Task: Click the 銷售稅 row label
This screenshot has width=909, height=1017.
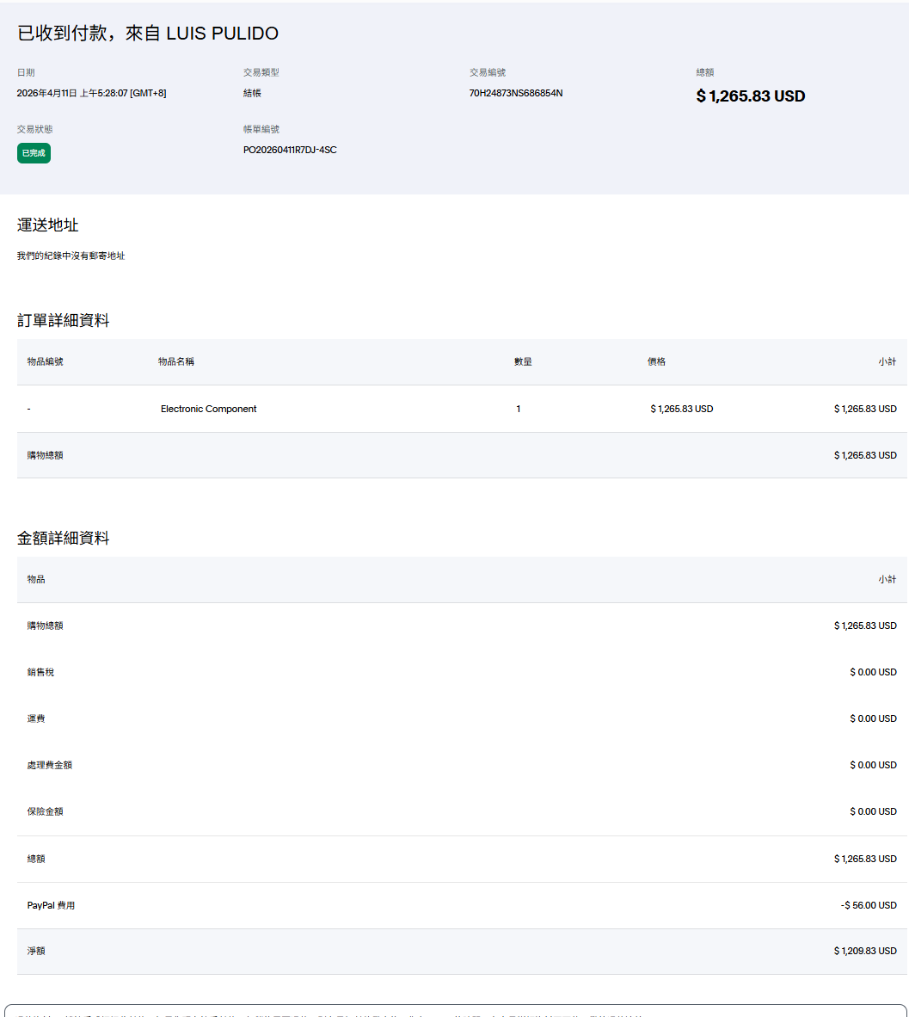Action: pos(40,672)
